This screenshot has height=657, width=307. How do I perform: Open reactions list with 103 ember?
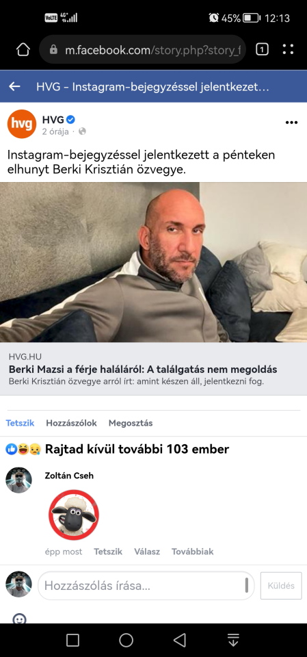118,450
